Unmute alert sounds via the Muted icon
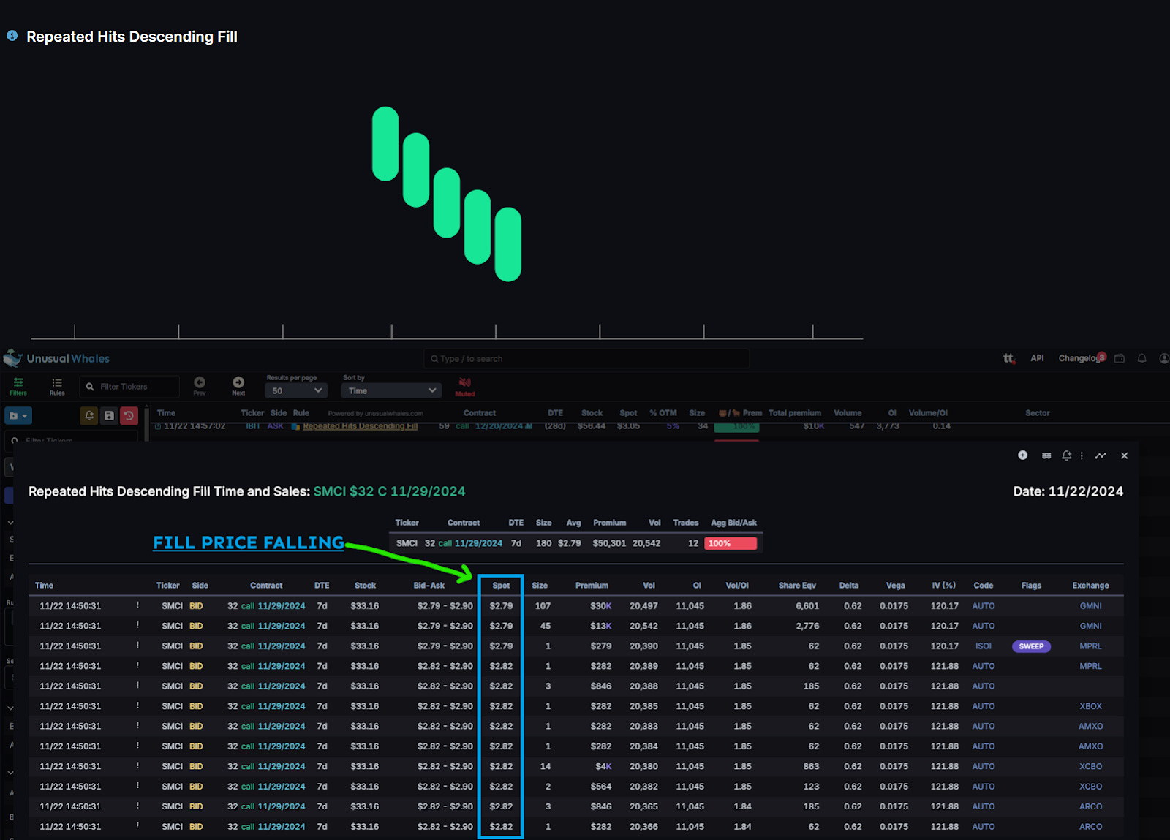1170x840 pixels. coord(464,385)
